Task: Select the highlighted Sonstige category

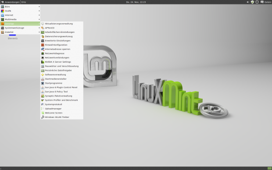Action: point(20,24)
